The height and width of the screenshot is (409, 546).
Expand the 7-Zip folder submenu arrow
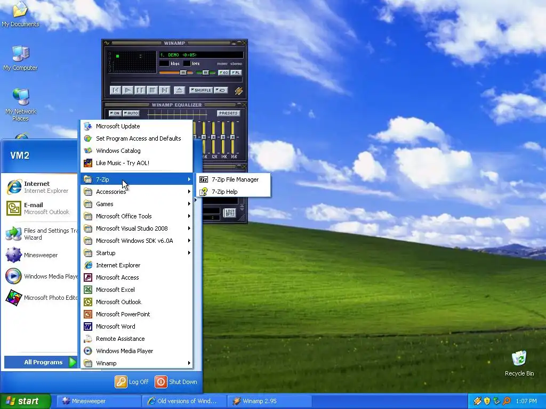(189, 179)
